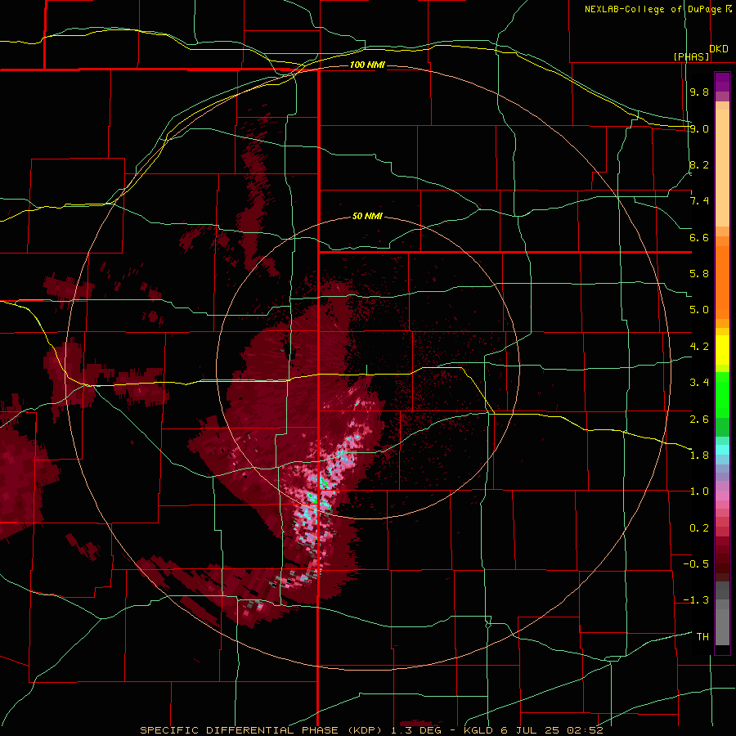This screenshot has width=736, height=736.
Task: Click the gray segment at color bar bottom
Action: click(722, 629)
